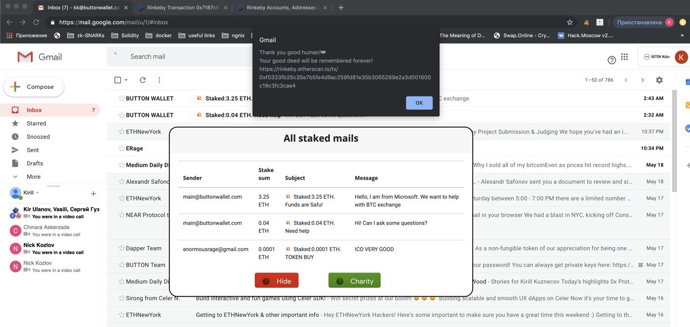Star the NEAR Protocol email
Viewport: 690px width, 327px height.
tap(121, 215)
